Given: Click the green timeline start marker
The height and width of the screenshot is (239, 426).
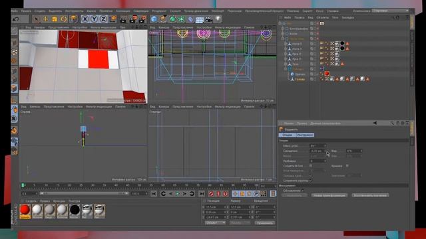Looking at the screenshot, I should (23, 185).
